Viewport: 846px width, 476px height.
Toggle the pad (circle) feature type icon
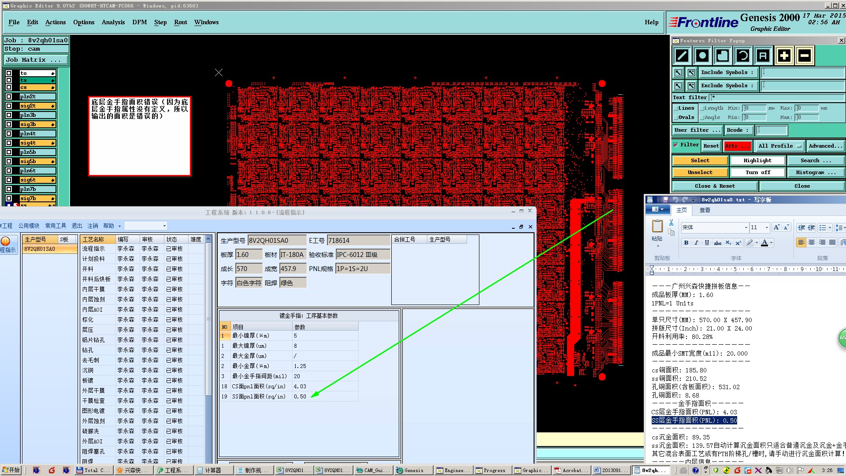[702, 56]
